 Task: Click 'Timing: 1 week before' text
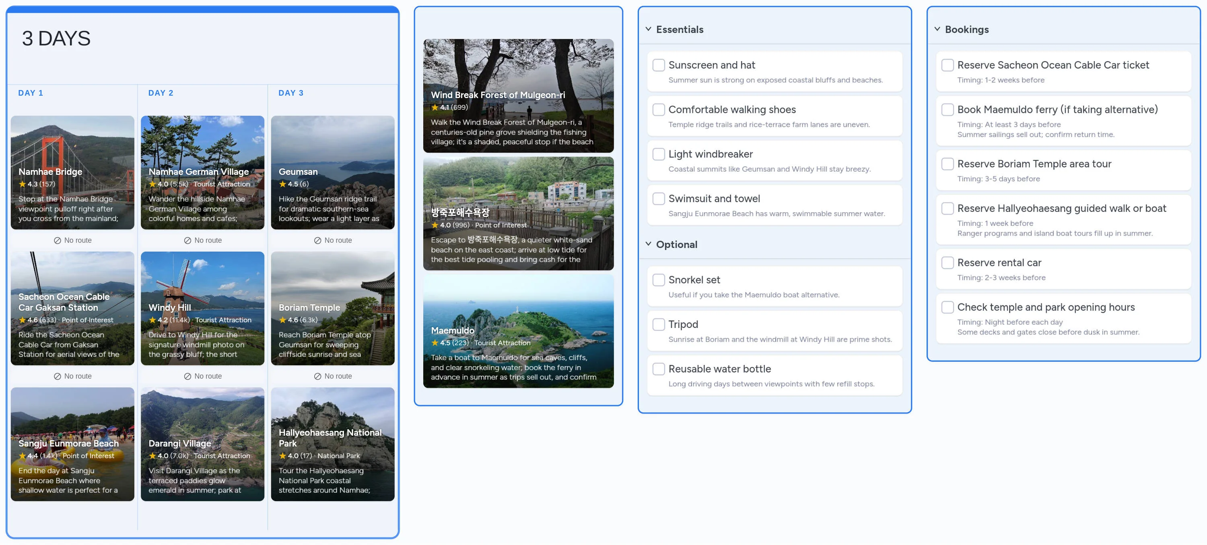coord(995,223)
